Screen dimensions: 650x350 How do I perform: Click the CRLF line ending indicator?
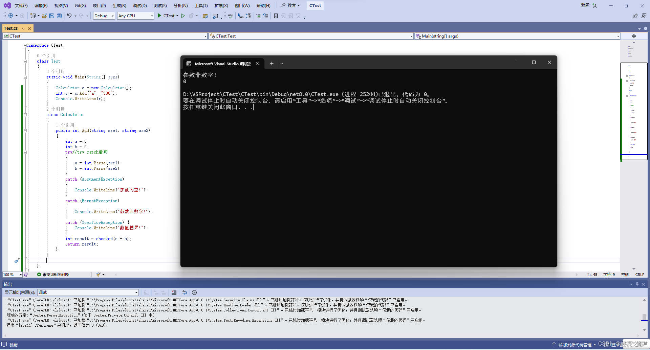click(x=640, y=275)
